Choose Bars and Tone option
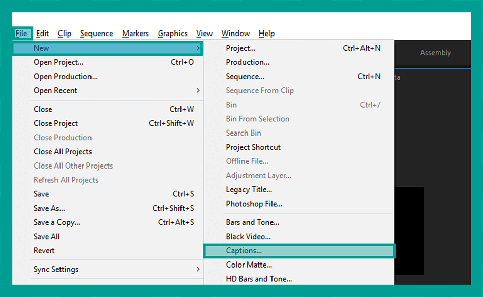This screenshot has height=297, width=483. (x=299, y=222)
